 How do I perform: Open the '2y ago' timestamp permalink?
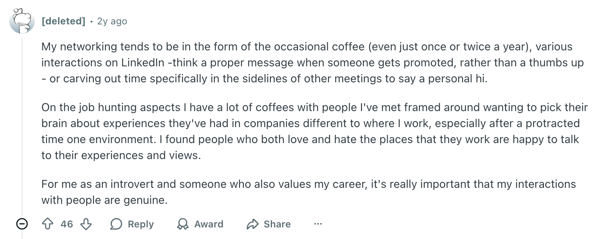(x=112, y=21)
